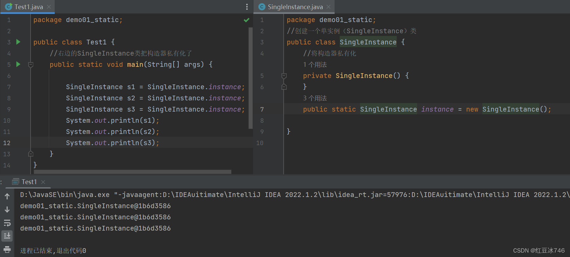570x257 pixels.
Task: Collapse the constructor fold end at line 6
Action: point(284,87)
